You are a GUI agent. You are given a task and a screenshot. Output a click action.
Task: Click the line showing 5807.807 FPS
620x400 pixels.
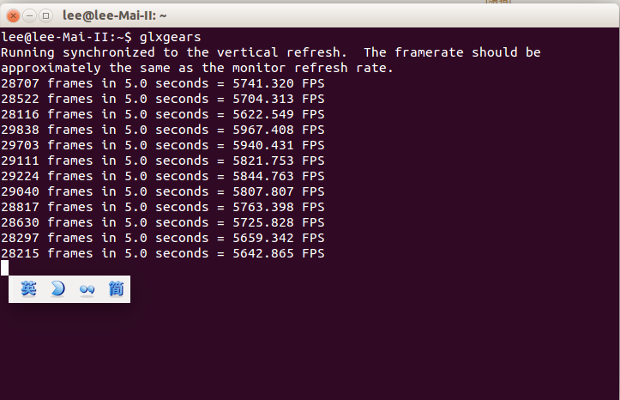click(x=163, y=191)
